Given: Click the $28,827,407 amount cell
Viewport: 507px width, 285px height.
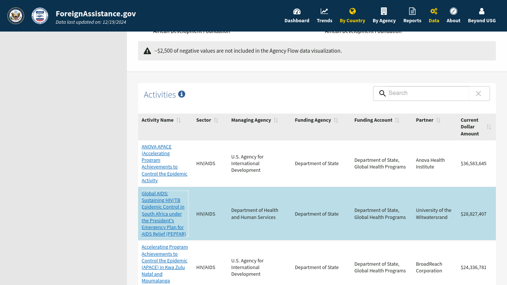Looking at the screenshot, I should tap(473, 214).
